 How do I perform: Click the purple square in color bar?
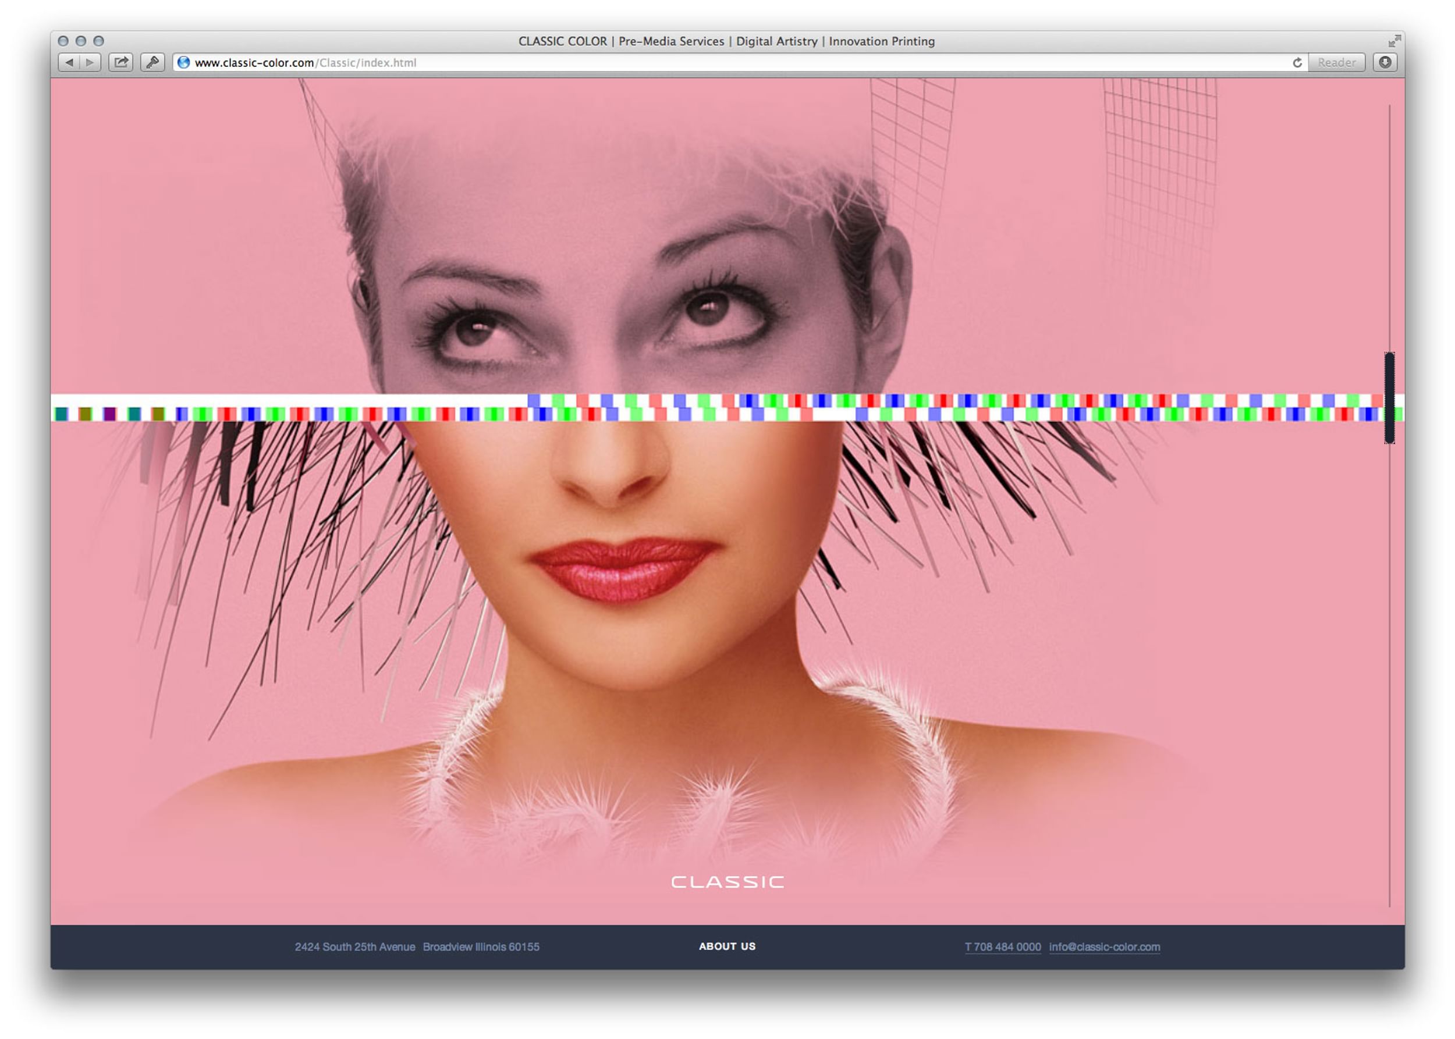pos(109,414)
